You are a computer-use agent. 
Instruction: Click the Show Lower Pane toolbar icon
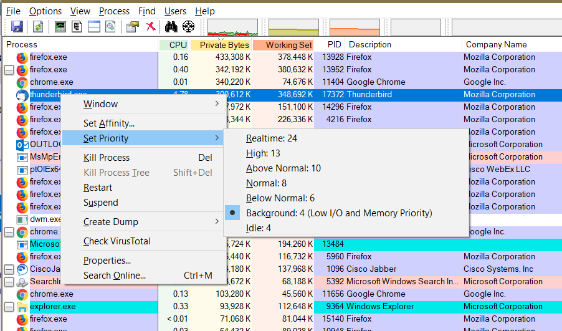pyautogui.click(x=94, y=27)
